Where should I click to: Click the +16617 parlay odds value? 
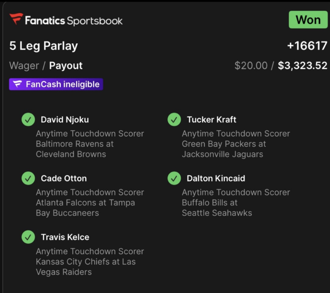(307, 46)
